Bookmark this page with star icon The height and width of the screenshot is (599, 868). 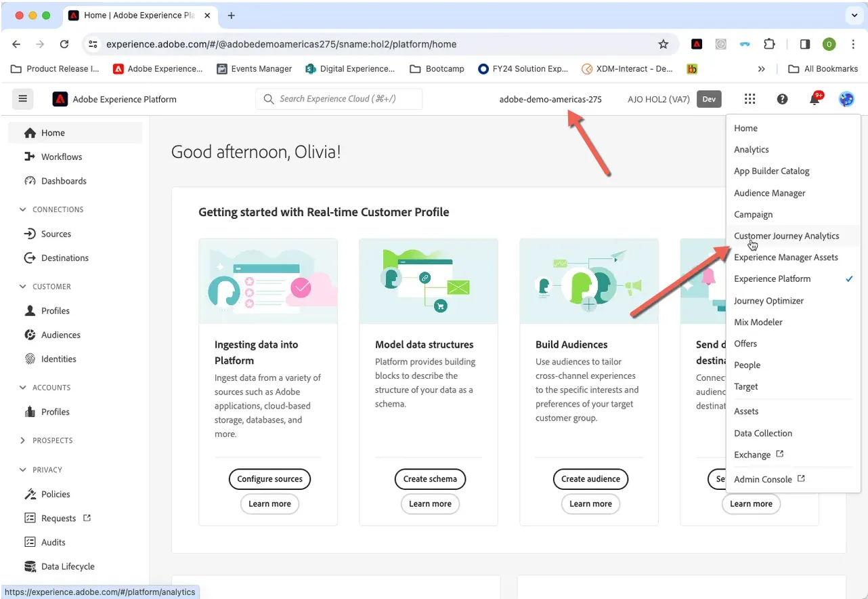click(663, 44)
